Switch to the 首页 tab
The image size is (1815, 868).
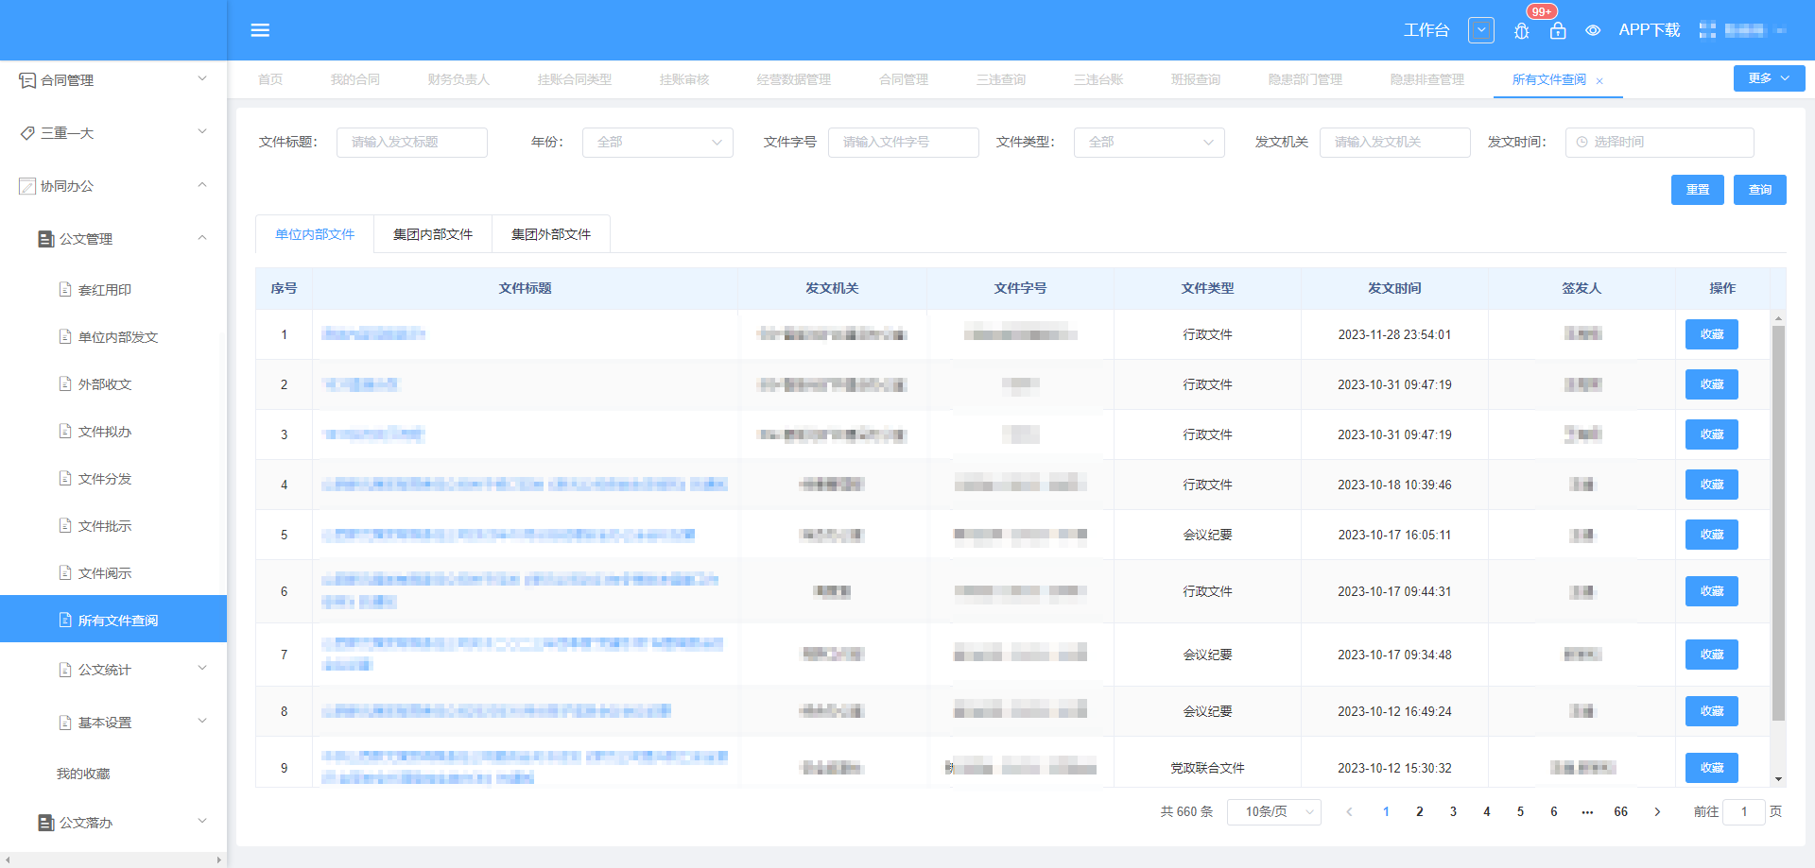[x=270, y=79]
